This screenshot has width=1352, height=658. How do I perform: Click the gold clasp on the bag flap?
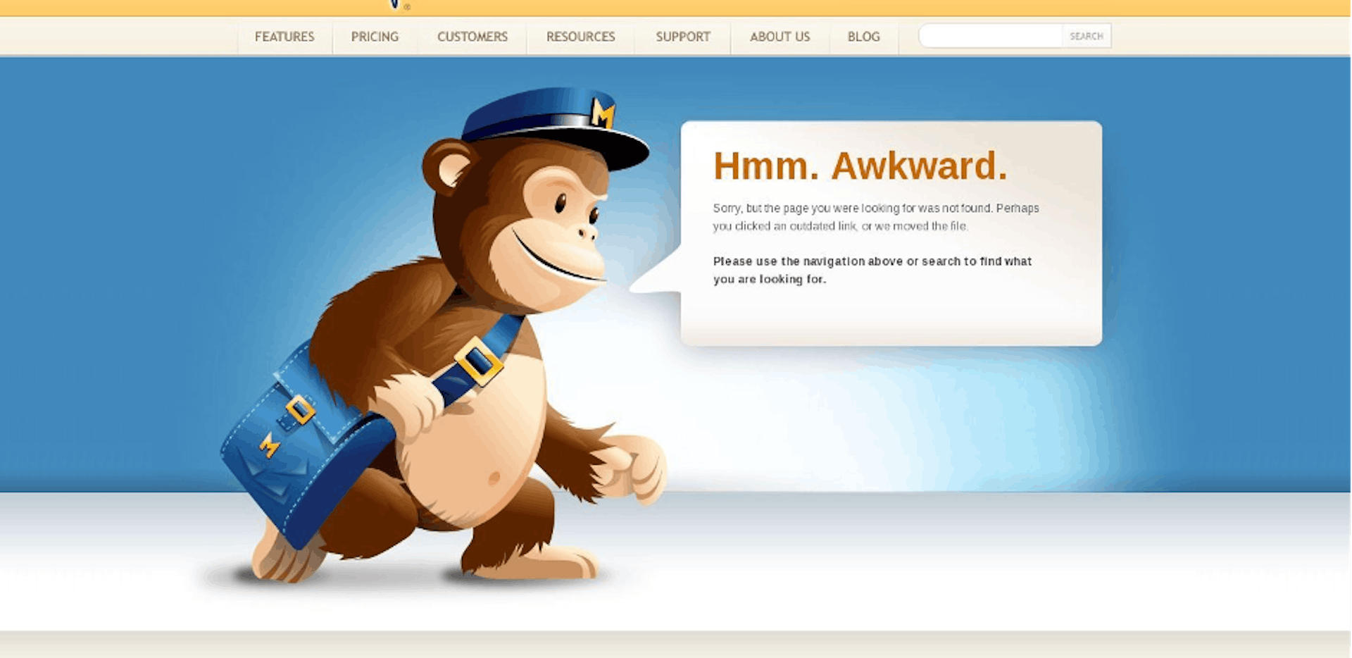point(301,409)
